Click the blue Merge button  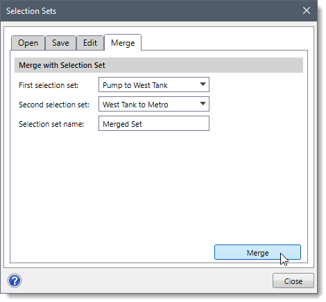[257, 252]
